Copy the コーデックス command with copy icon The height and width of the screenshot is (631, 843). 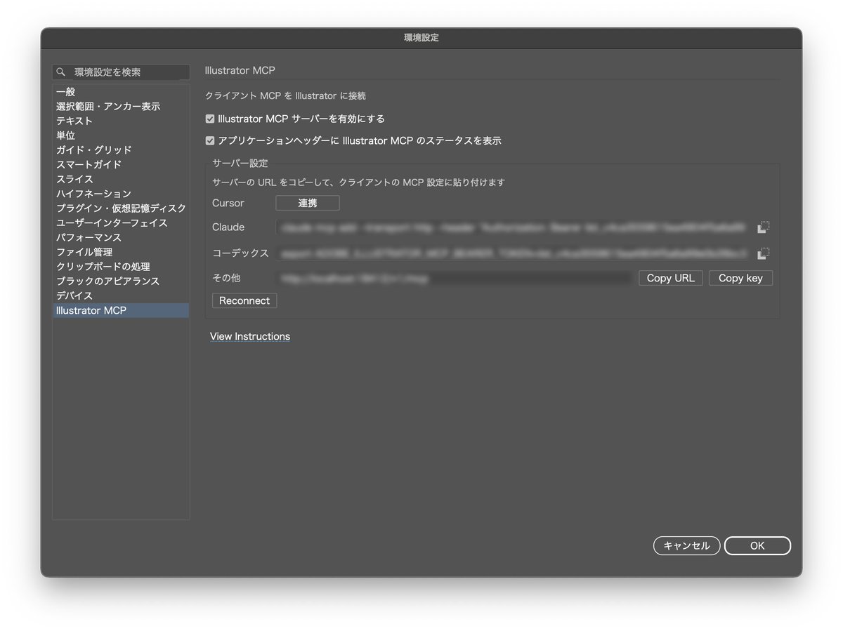[764, 253]
